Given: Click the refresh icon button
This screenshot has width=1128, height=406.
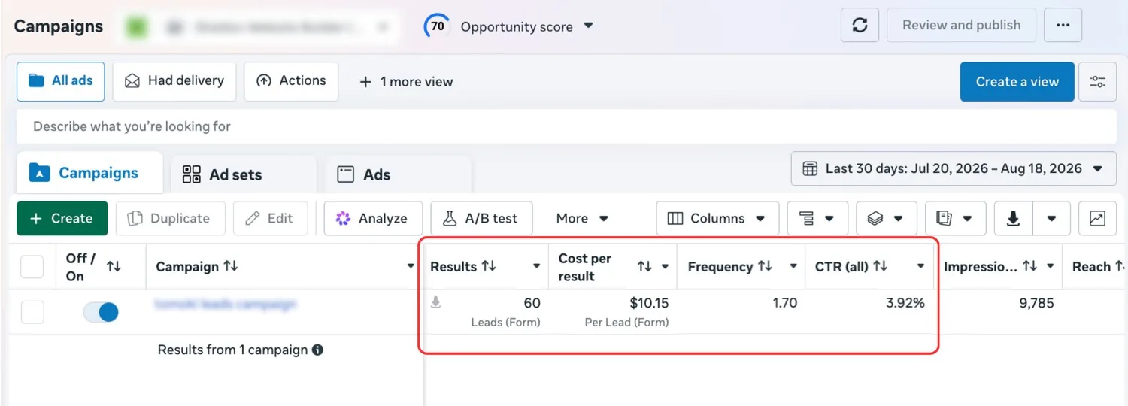Looking at the screenshot, I should point(860,26).
